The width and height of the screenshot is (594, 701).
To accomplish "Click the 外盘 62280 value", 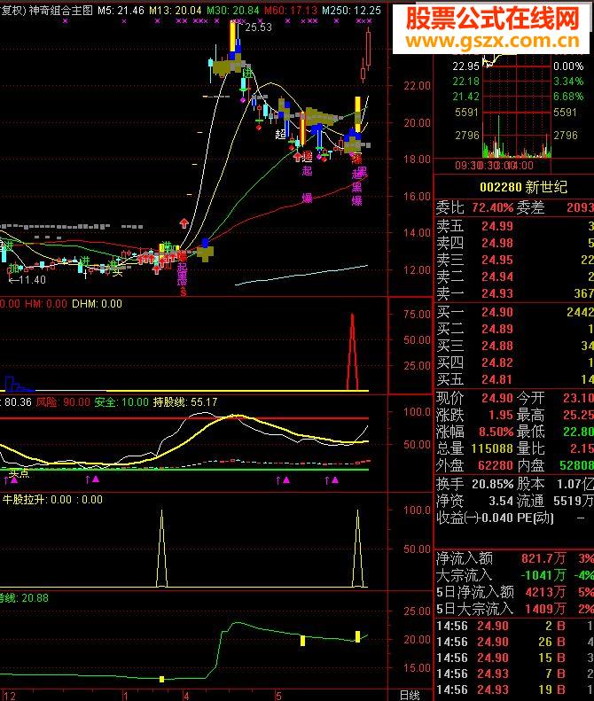I will 496,465.
